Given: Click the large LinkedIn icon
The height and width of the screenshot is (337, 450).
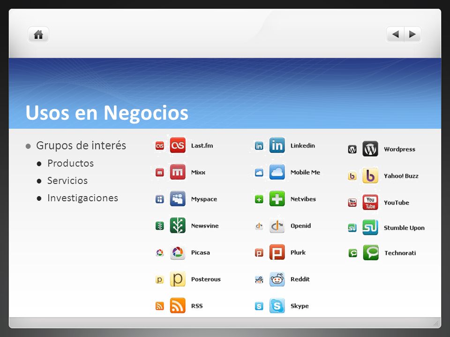Looking at the screenshot, I should click(x=277, y=145).
